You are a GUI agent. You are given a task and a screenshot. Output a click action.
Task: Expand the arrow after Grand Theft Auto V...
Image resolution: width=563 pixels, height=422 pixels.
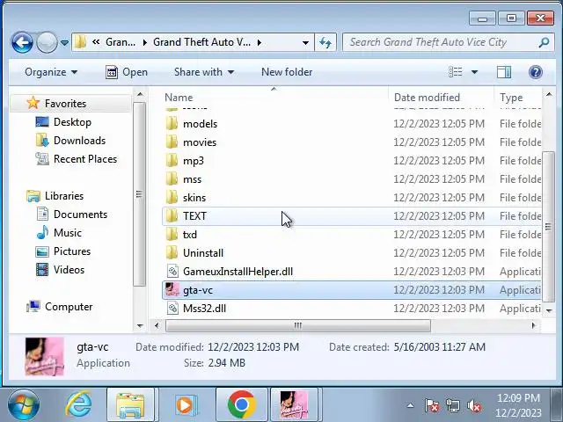click(260, 42)
